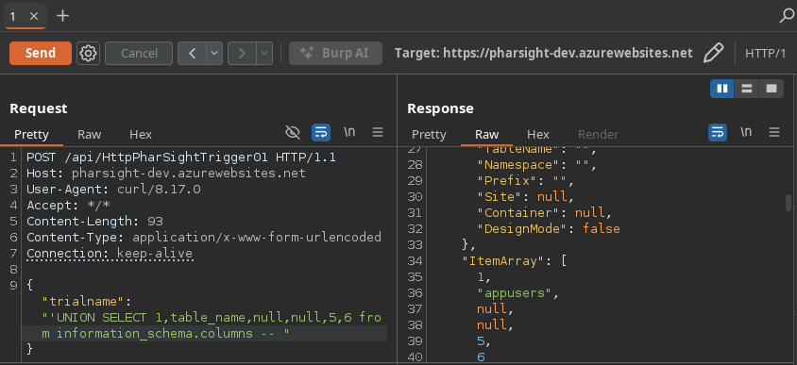The image size is (797, 365).
Task: Select side-by-side layout view
Action: (x=721, y=89)
